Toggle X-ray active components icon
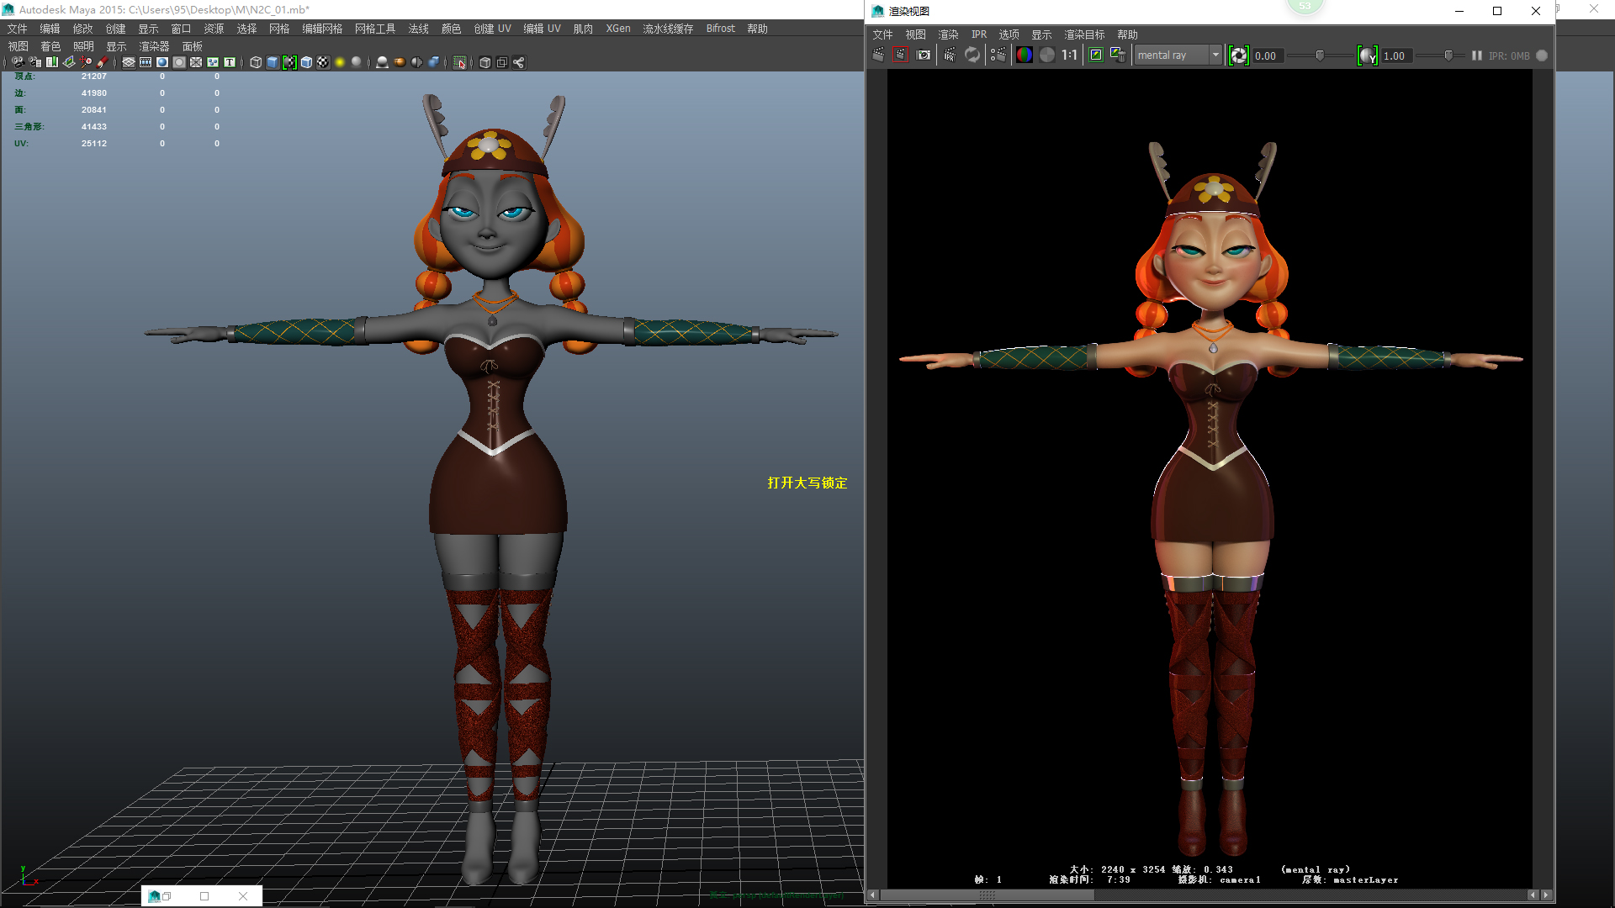The image size is (1615, 908). coord(502,62)
